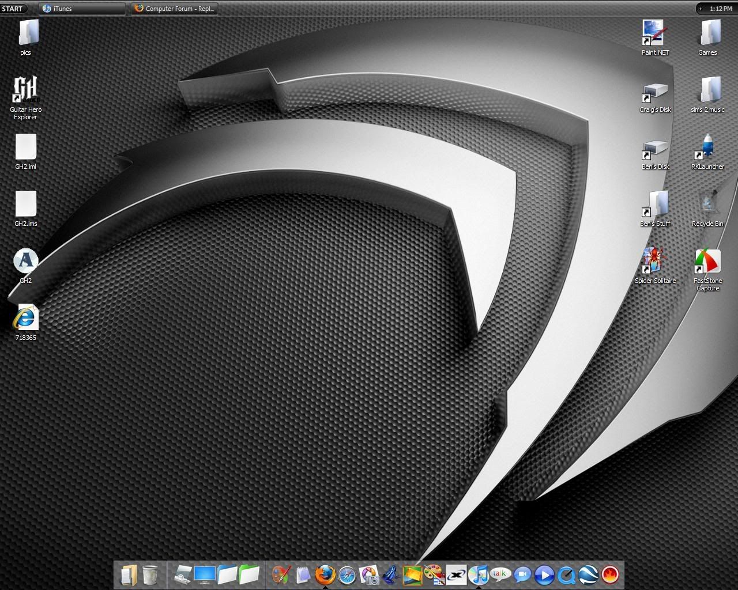738x590 pixels.
Task: Open the pics folder on desktop
Action: pyautogui.click(x=26, y=37)
